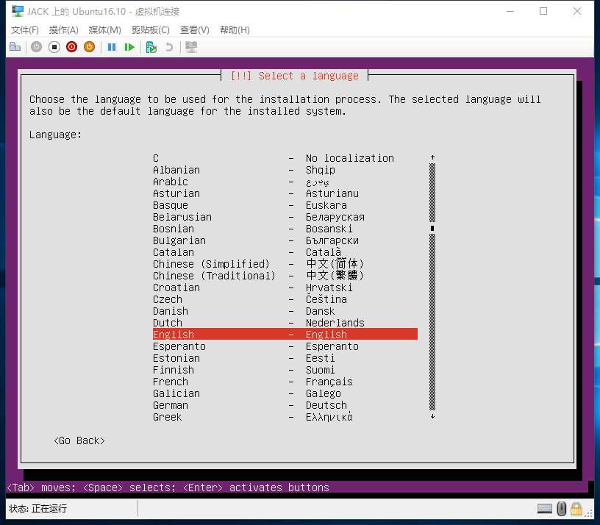Open the 查看(V) menu
Image resolution: width=600 pixels, height=525 pixels.
pos(194,30)
